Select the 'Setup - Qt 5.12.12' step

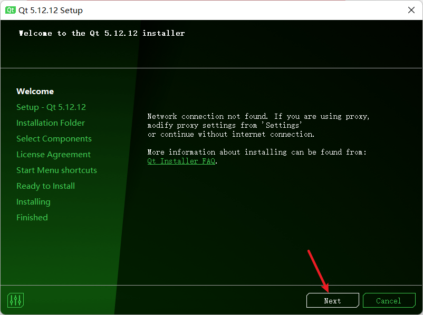(51, 107)
